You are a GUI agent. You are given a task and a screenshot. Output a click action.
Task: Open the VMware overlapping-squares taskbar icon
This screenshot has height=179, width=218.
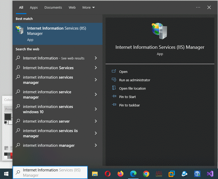coord(171,174)
